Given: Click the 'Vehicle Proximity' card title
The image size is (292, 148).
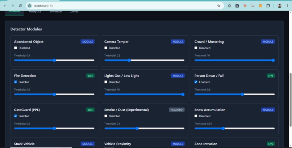Looking at the screenshot, I should coord(118,144).
